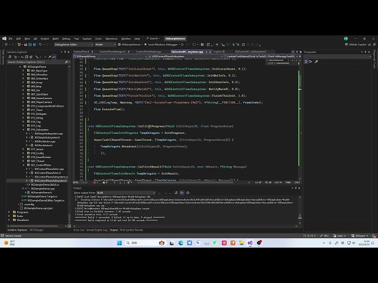Expand the 017_Asset folder
This screenshot has width=378, height=283.
click(24, 149)
